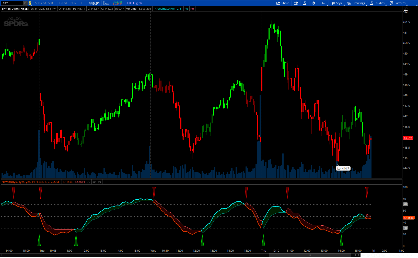Screen dimensions: 418x258
Task: Click the 3,393,295 volume value
Action: pyautogui.click(x=145, y=9)
